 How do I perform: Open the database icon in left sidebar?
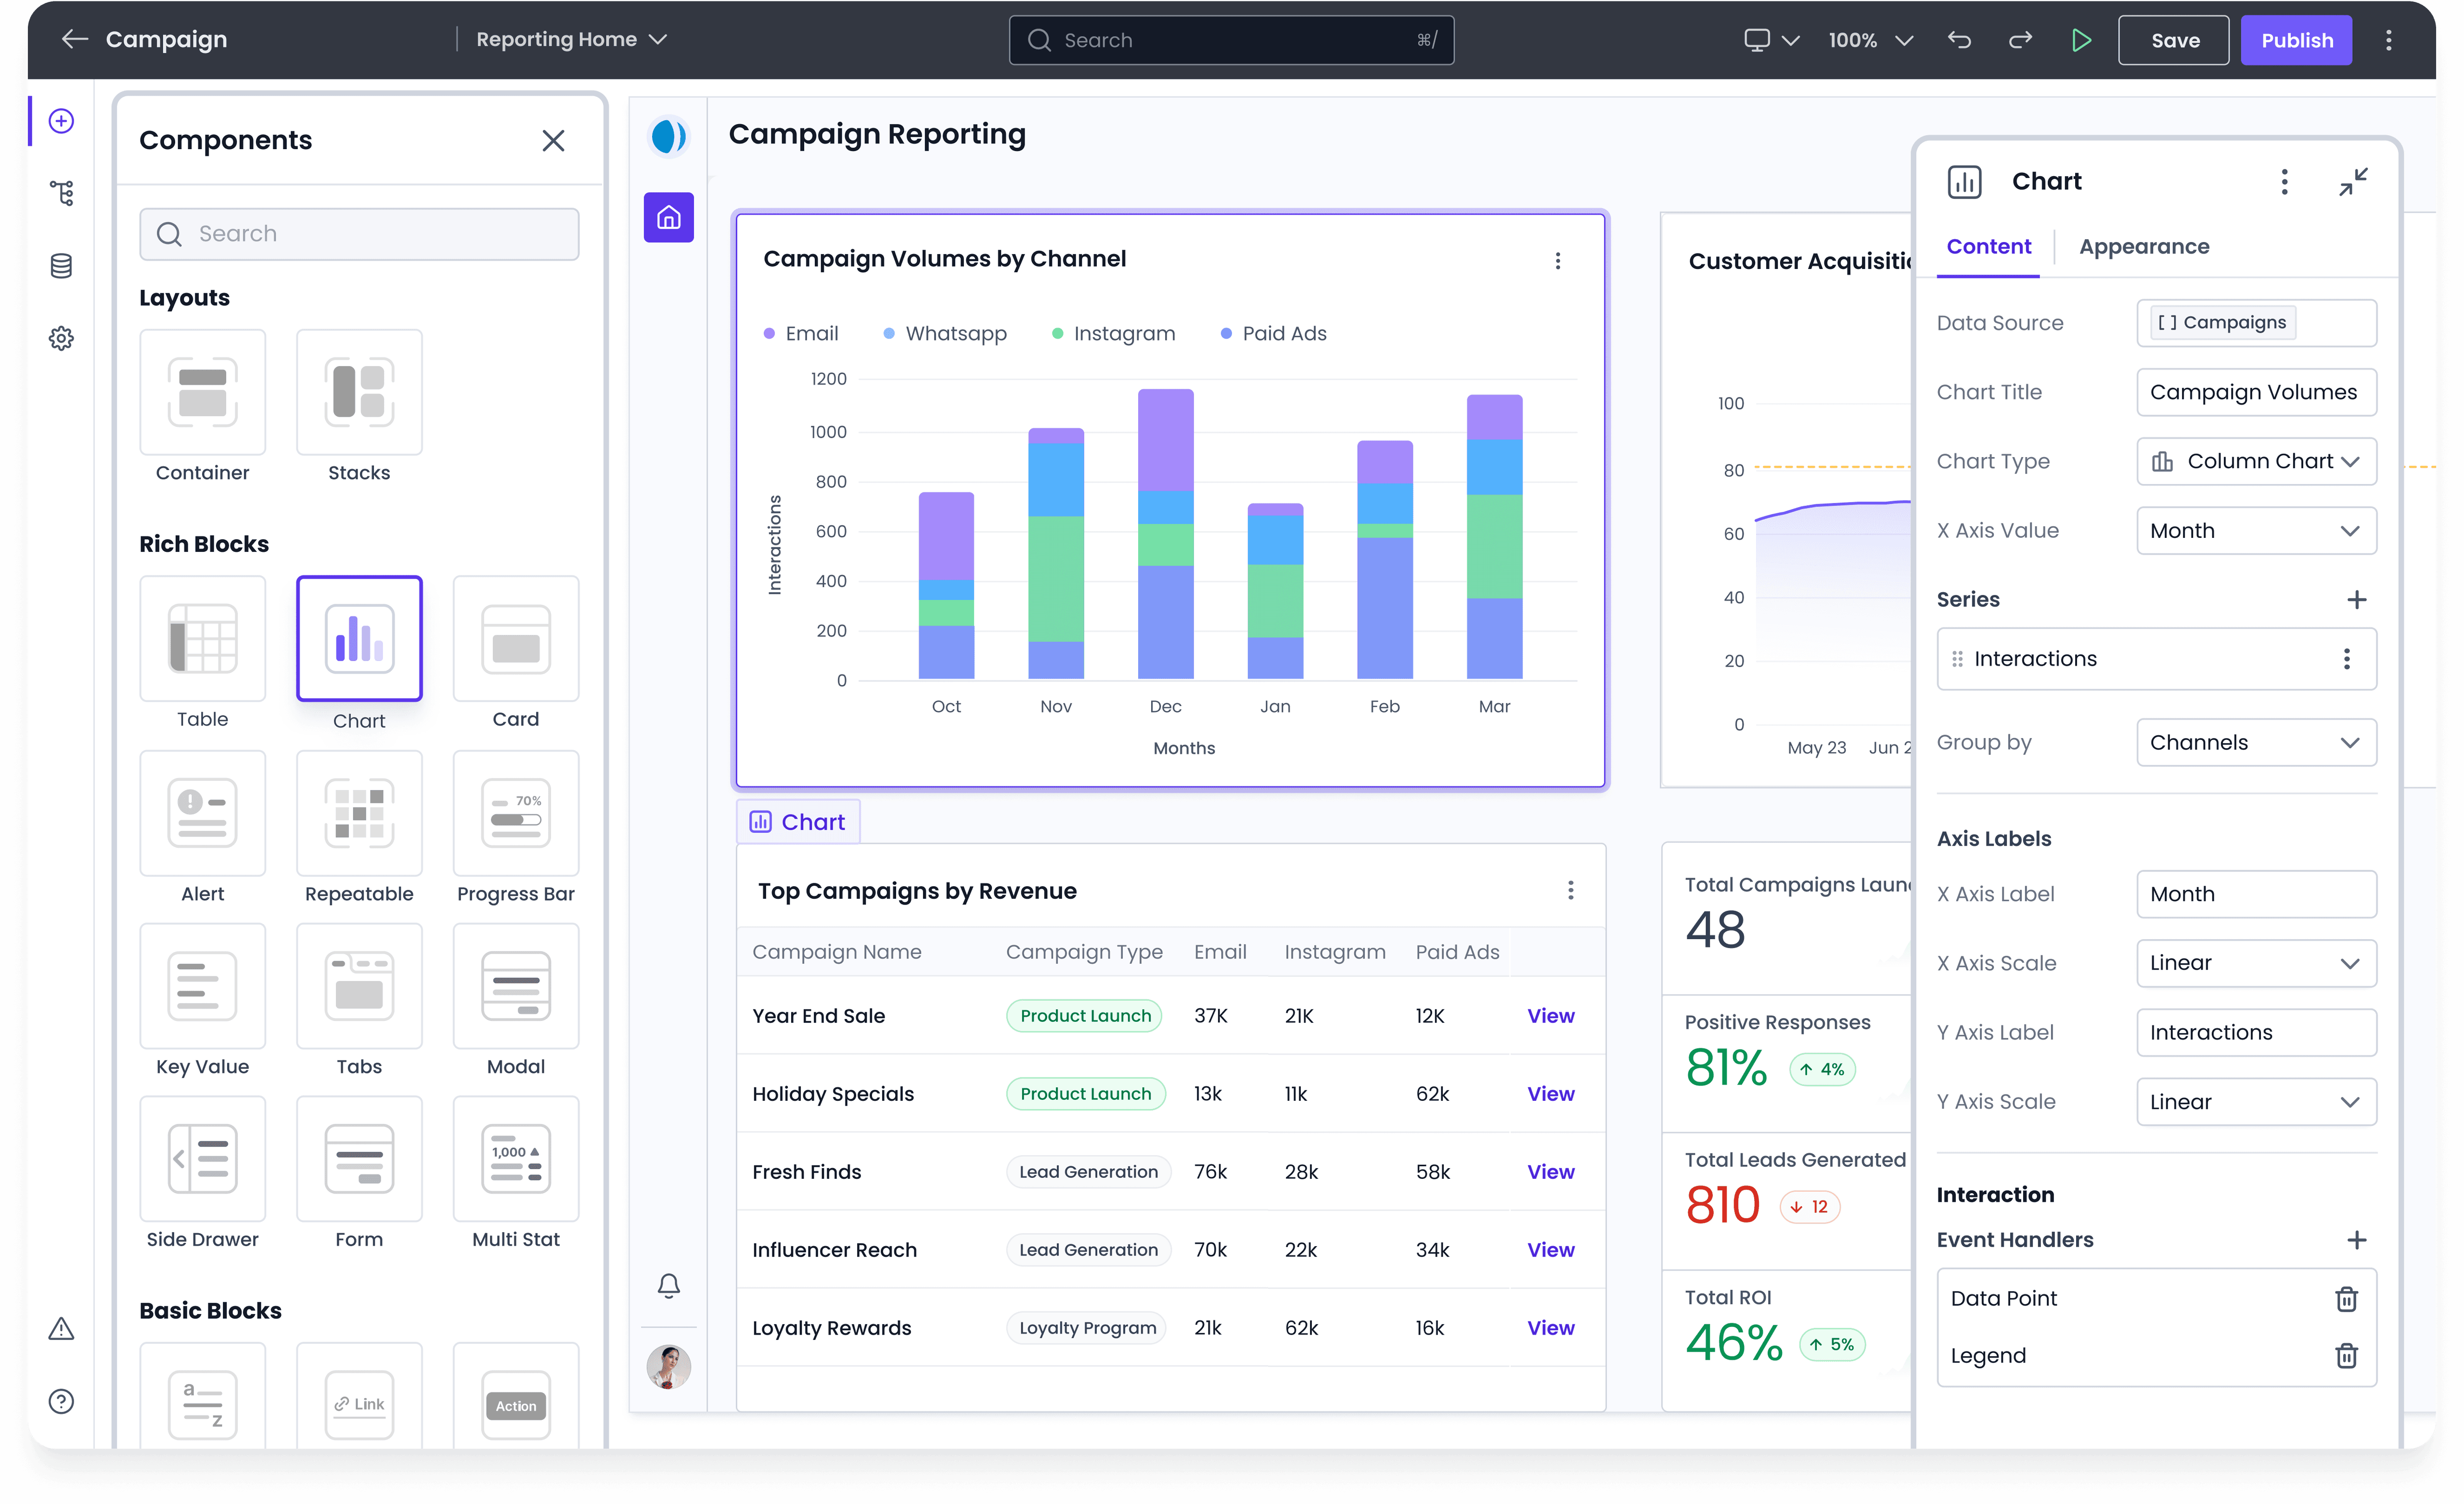pos(61,266)
